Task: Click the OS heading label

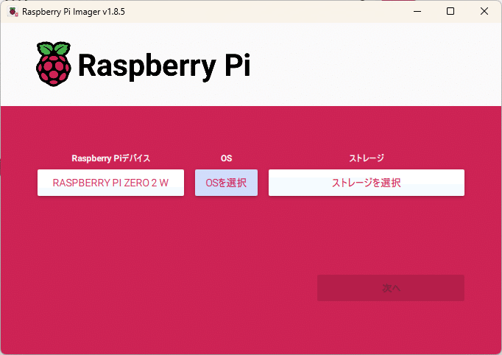Action: [227, 158]
